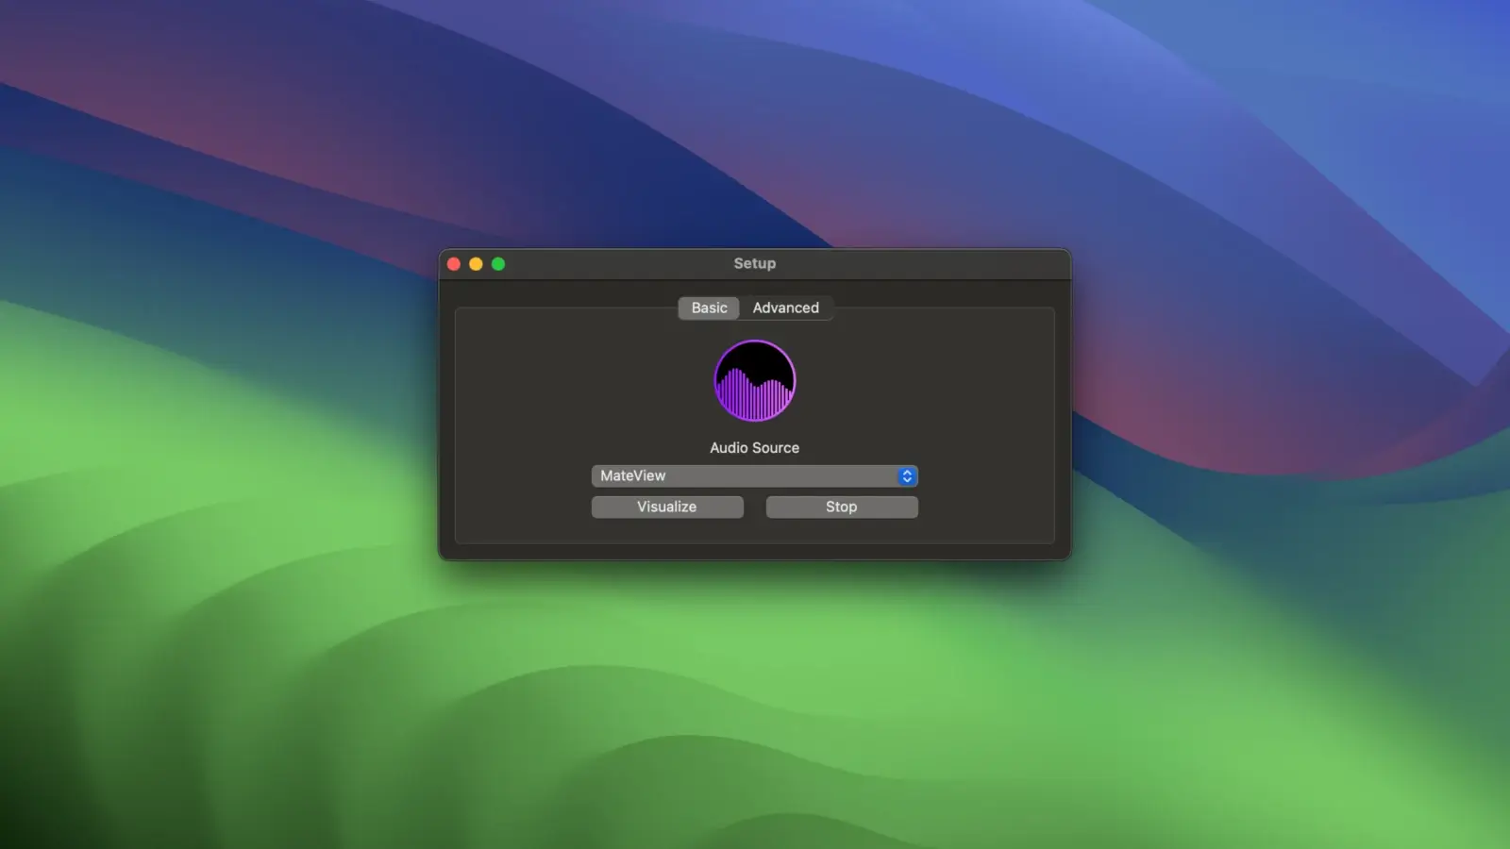Screen dimensions: 1510x849
Task: Stop the visualization with the Stop button
Action: click(841, 508)
